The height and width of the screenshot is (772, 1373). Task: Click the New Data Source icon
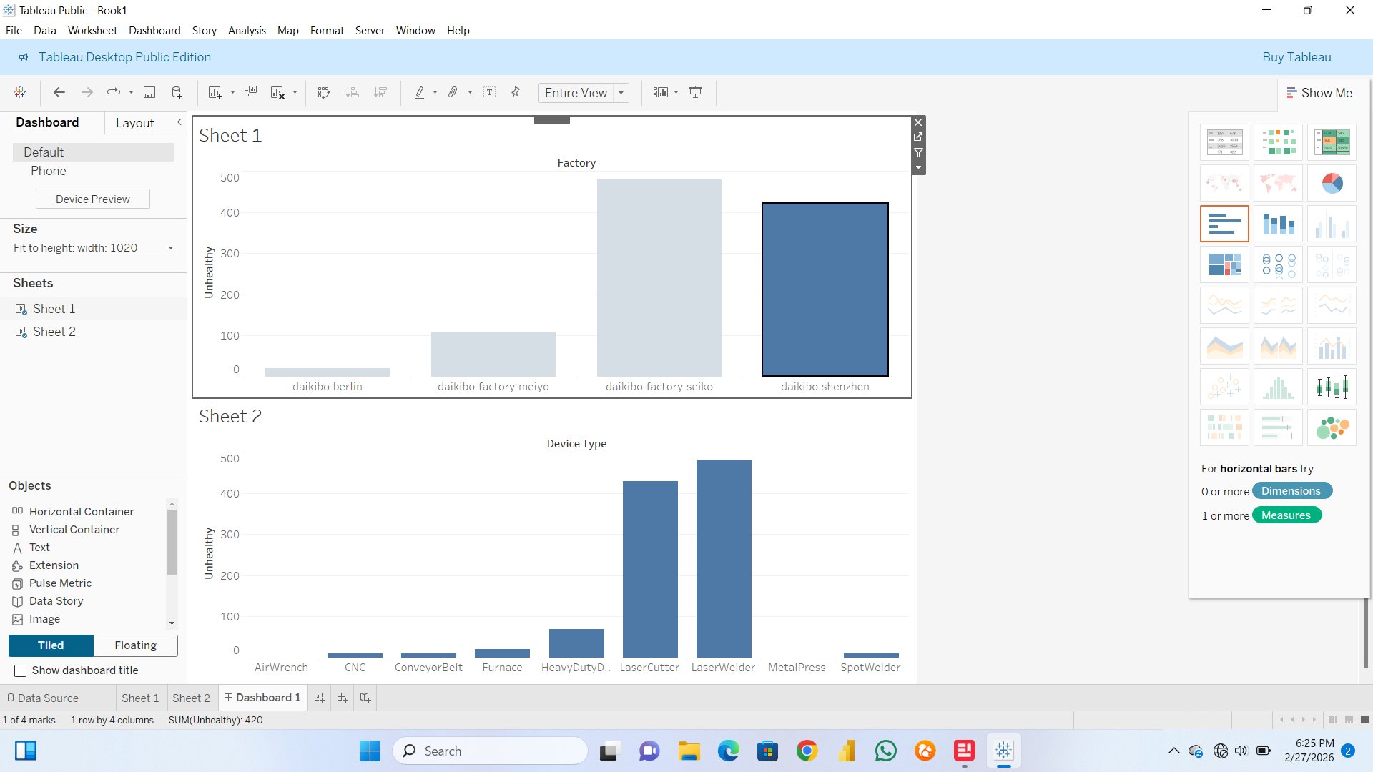(177, 92)
